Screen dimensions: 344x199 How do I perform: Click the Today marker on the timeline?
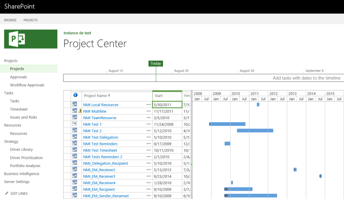156,63
